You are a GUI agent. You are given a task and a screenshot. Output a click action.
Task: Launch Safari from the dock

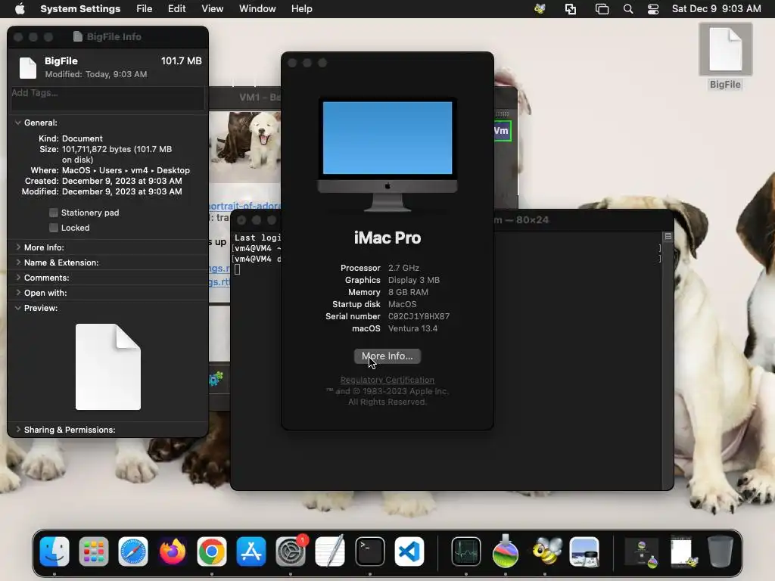pos(133,551)
